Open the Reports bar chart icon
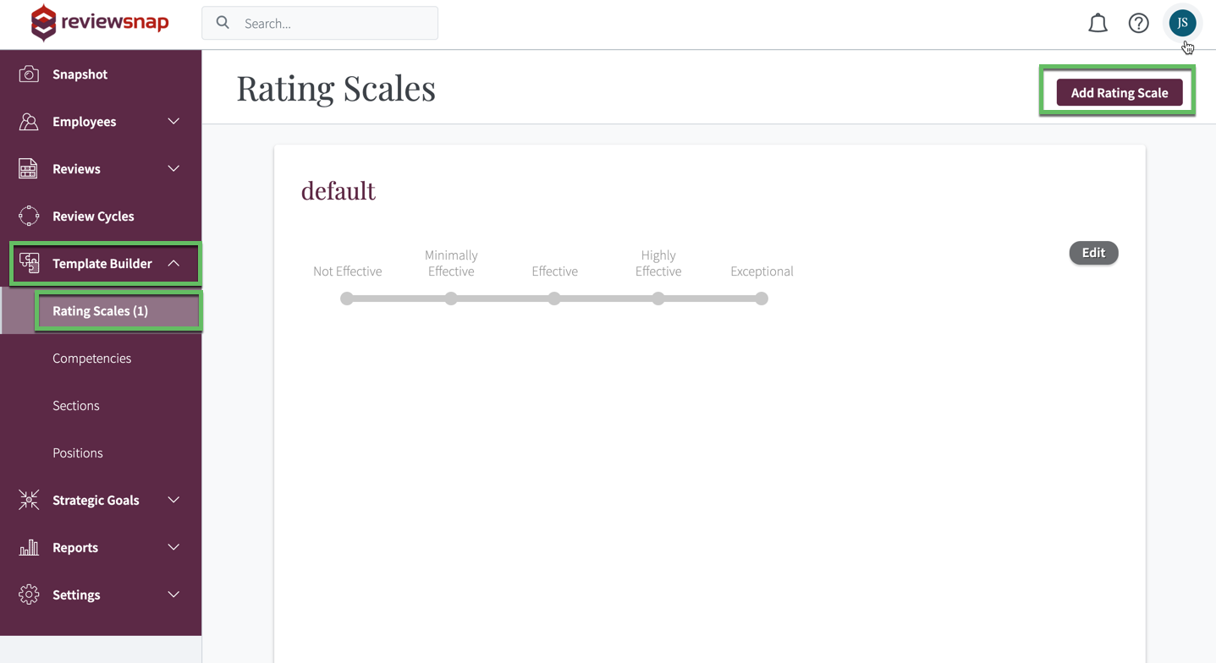 pos(28,547)
